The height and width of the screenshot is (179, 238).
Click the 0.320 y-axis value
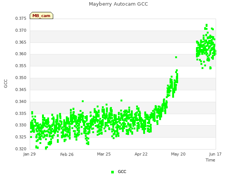[21, 149]
